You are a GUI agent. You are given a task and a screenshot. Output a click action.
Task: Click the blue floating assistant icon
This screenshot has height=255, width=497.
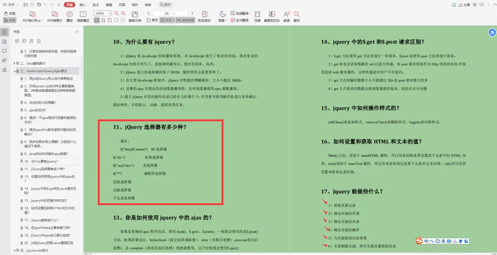click(x=492, y=32)
